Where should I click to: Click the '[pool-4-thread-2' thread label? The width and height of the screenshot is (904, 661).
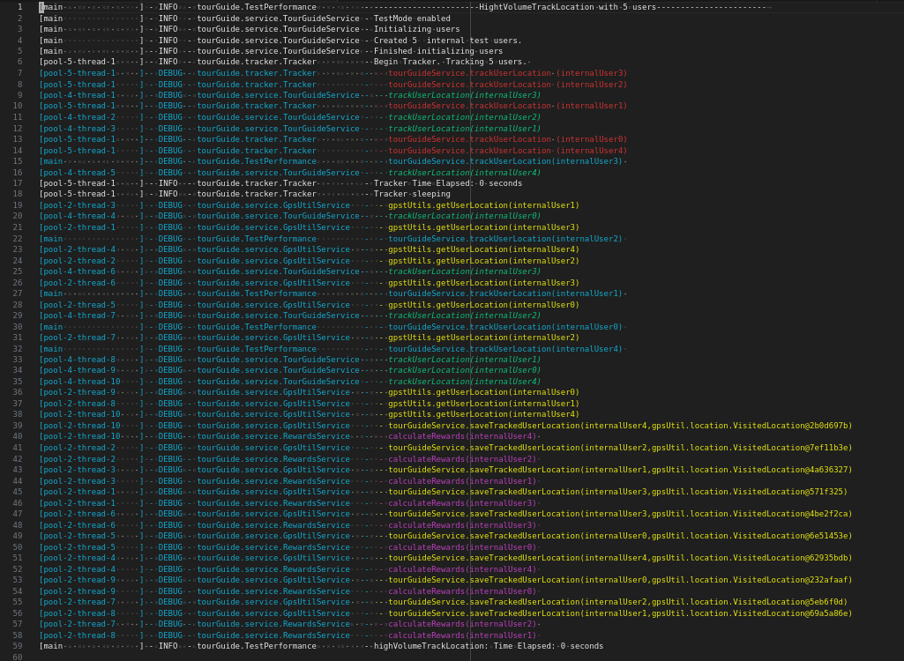tap(78, 117)
